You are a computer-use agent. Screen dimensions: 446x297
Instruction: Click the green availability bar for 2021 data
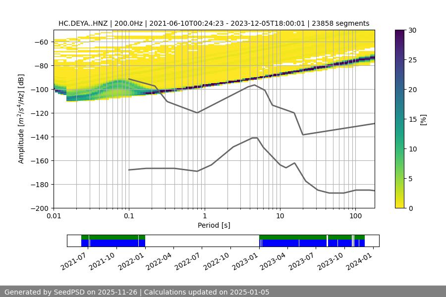[113, 237]
